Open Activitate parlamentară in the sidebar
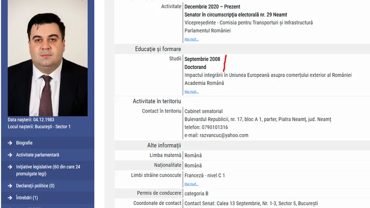Viewport: 370px width, 208px height. pos(37,155)
